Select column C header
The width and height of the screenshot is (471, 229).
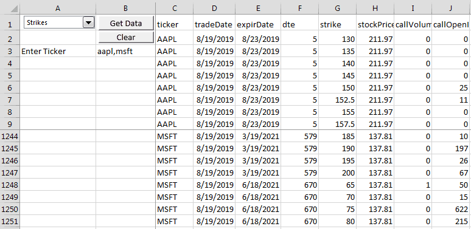pos(175,9)
